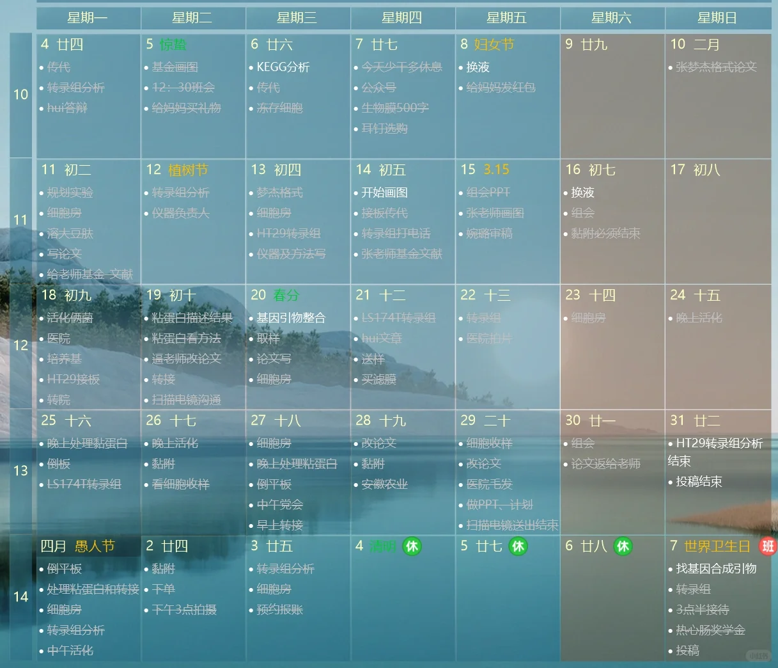The width and height of the screenshot is (778, 668).
Task: Select the 投稿结束 task on the 31st
Action: click(699, 481)
